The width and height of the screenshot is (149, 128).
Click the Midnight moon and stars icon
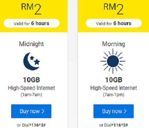(x=31, y=61)
